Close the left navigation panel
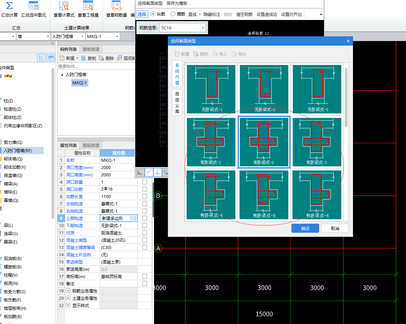Screen dimensions: 406x324 coord(53,44)
